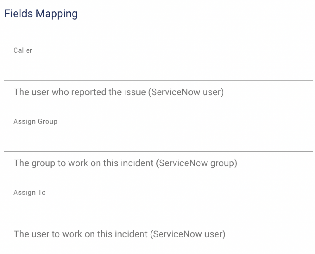Click the Assign Group field label
315x254 pixels.
click(35, 121)
